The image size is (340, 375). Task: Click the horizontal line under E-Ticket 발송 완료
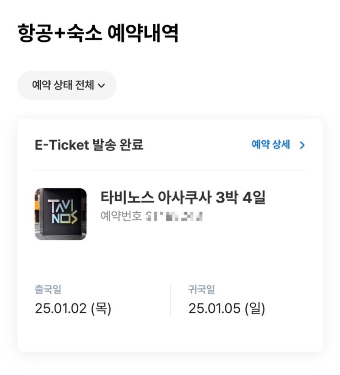170,170
